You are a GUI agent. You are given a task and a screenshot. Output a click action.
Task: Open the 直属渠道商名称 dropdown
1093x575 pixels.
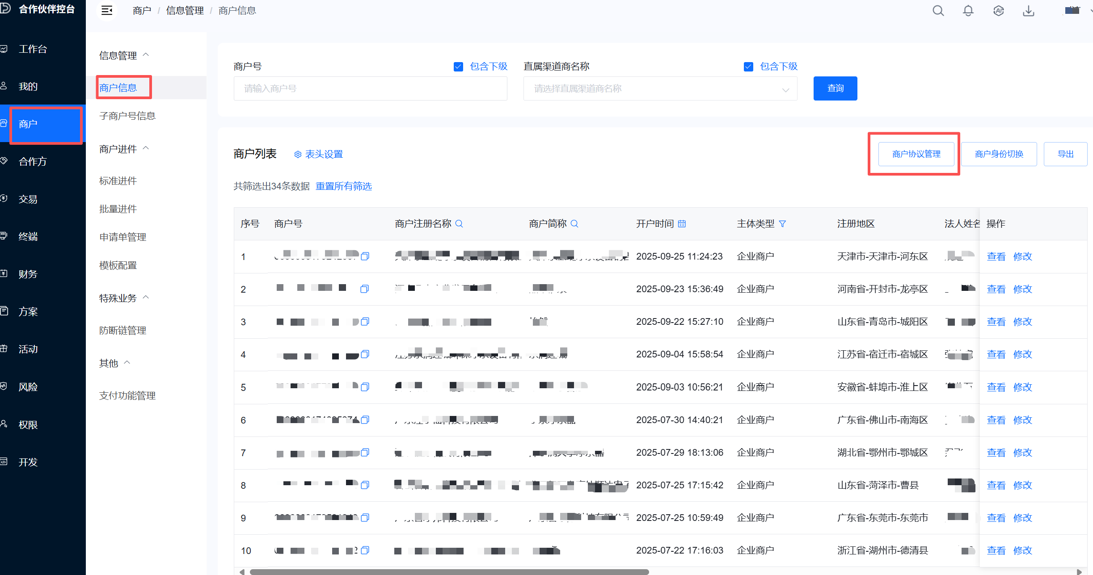[x=660, y=88]
